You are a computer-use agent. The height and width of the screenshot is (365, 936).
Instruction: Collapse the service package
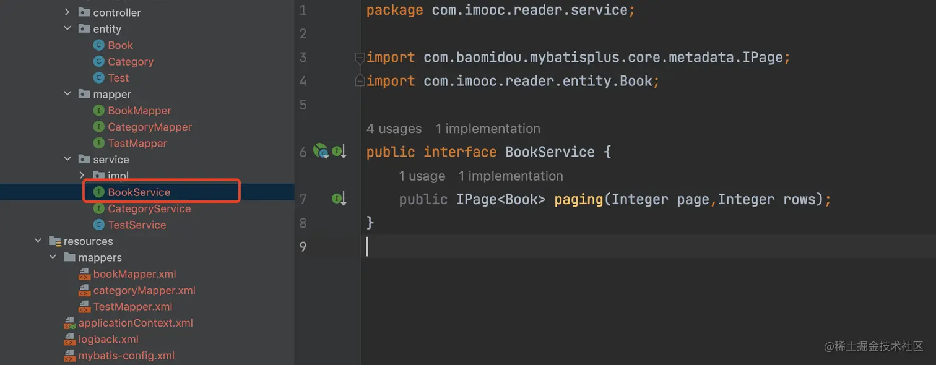[67, 160]
